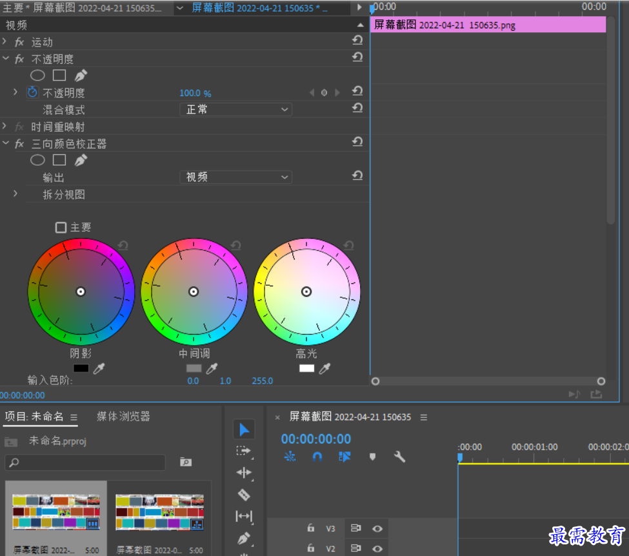Viewport: 629px width, 556px height.
Task: Select the Razor tool
Action: click(243, 495)
